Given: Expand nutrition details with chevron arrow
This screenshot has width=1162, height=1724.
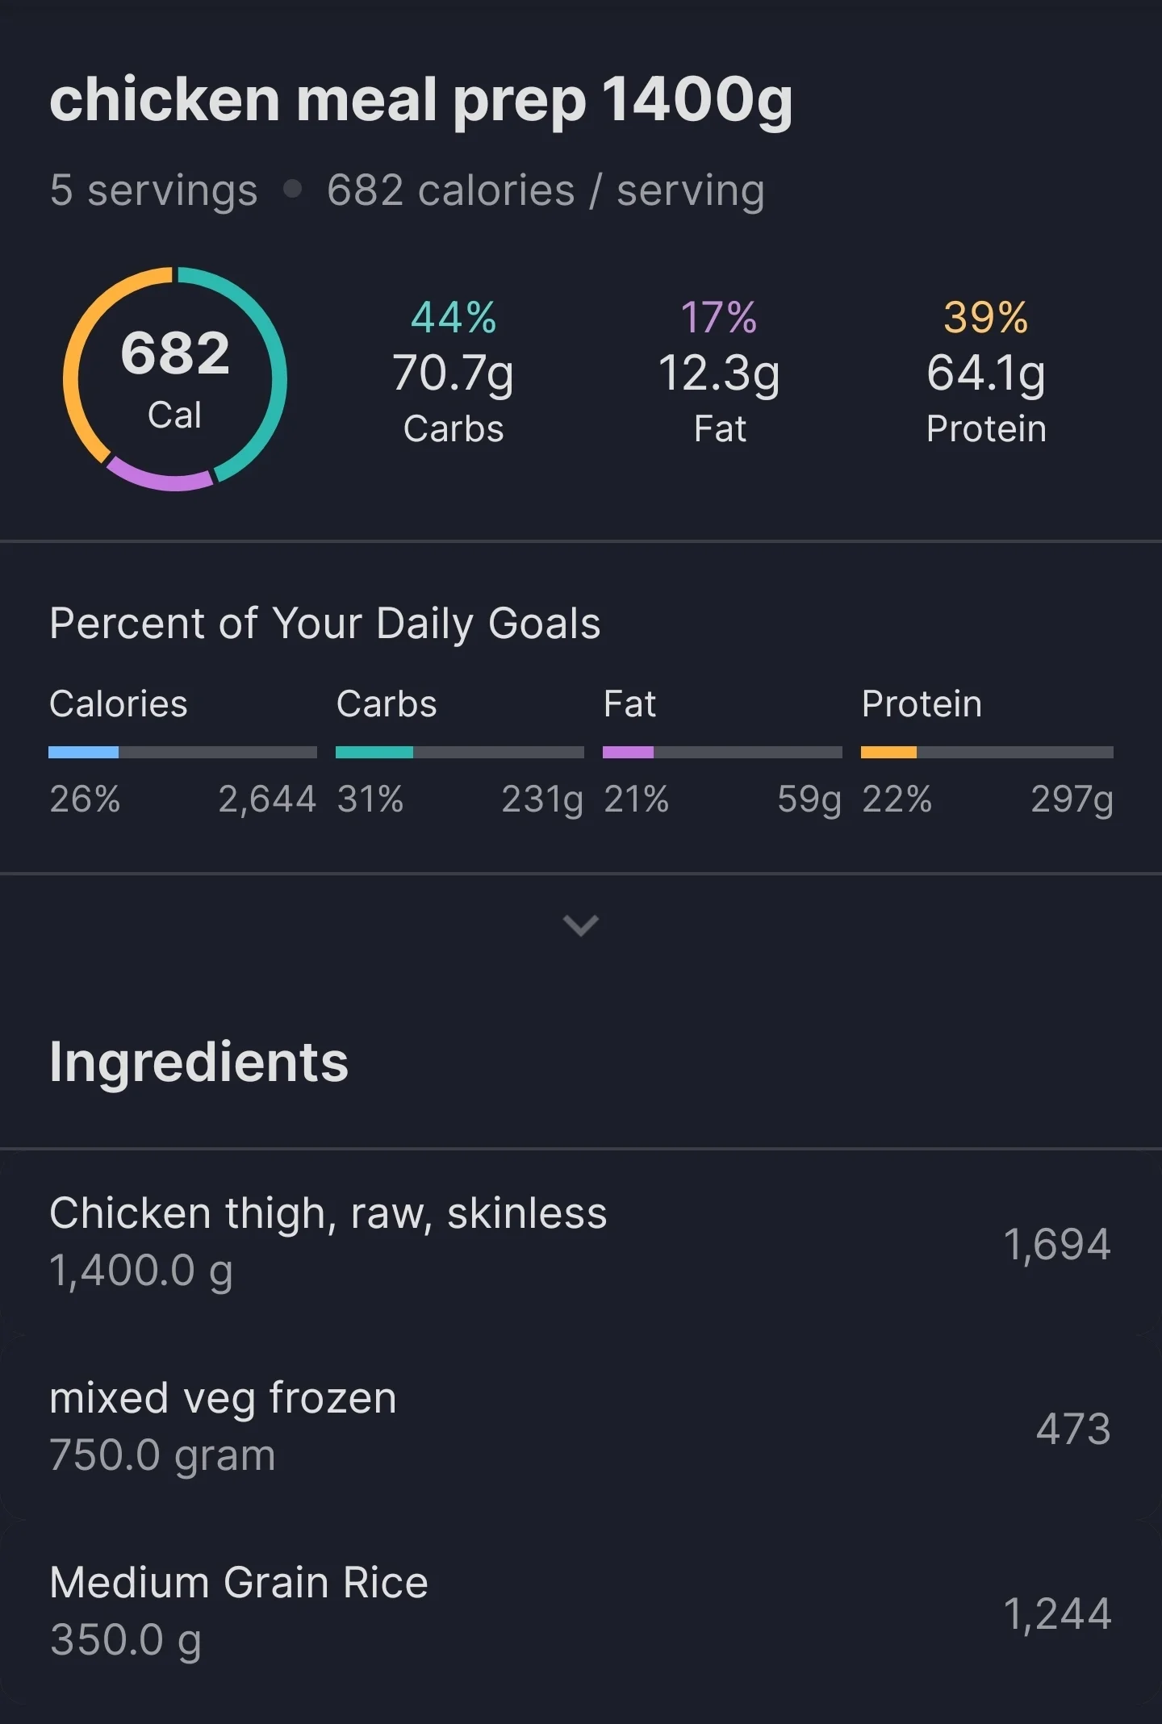Looking at the screenshot, I should (580, 925).
